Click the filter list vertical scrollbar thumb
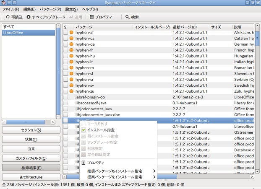Image resolution: width=261 pixels, height=189 pixels. point(58,71)
